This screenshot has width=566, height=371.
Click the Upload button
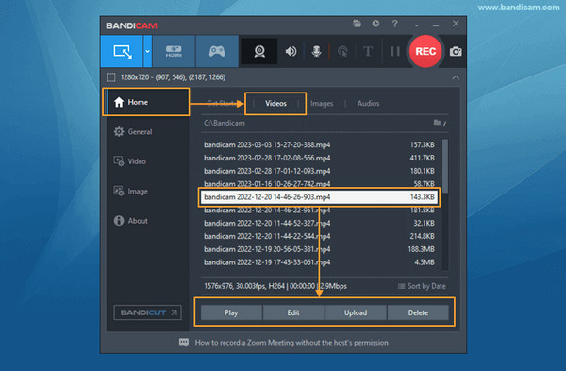click(356, 312)
